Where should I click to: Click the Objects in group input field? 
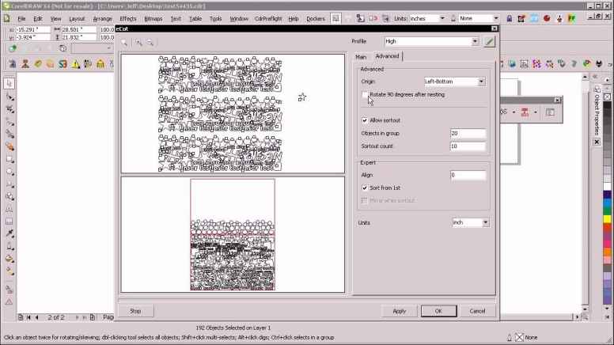tap(467, 134)
